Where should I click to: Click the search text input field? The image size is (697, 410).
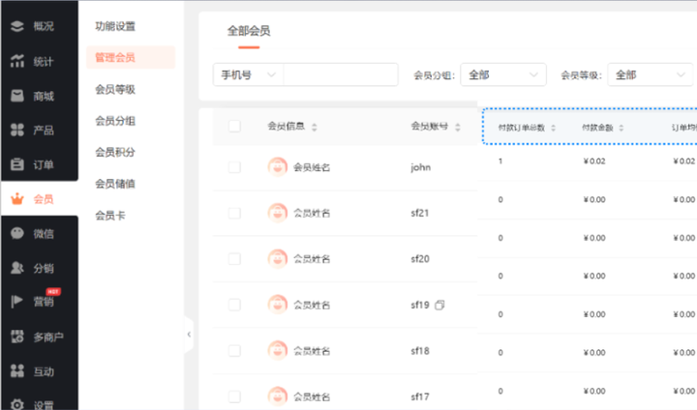click(341, 75)
